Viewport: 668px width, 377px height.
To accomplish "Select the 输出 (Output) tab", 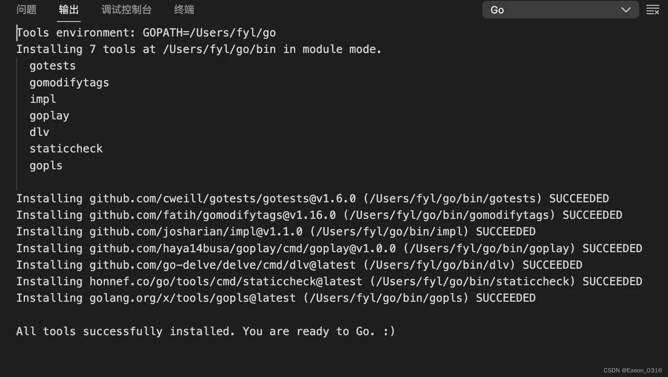I will [x=69, y=10].
